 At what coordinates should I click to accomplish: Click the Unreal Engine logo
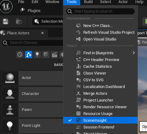tap(6, 6)
